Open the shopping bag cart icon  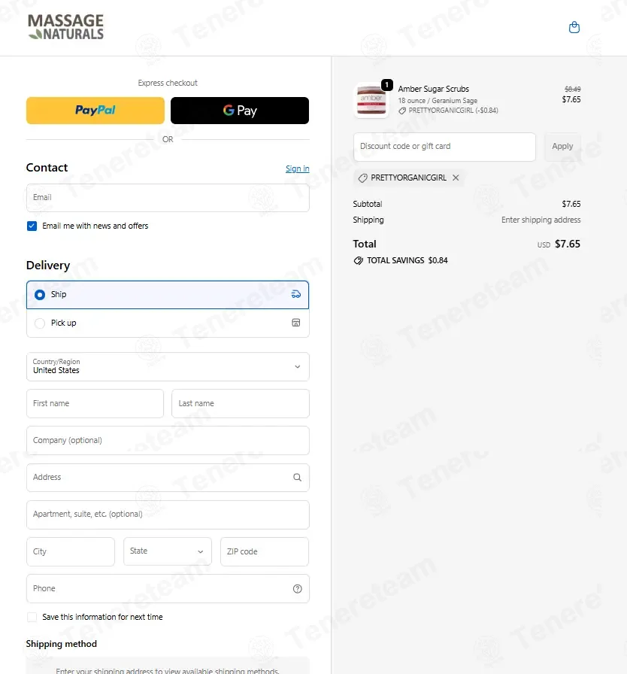pos(574,28)
